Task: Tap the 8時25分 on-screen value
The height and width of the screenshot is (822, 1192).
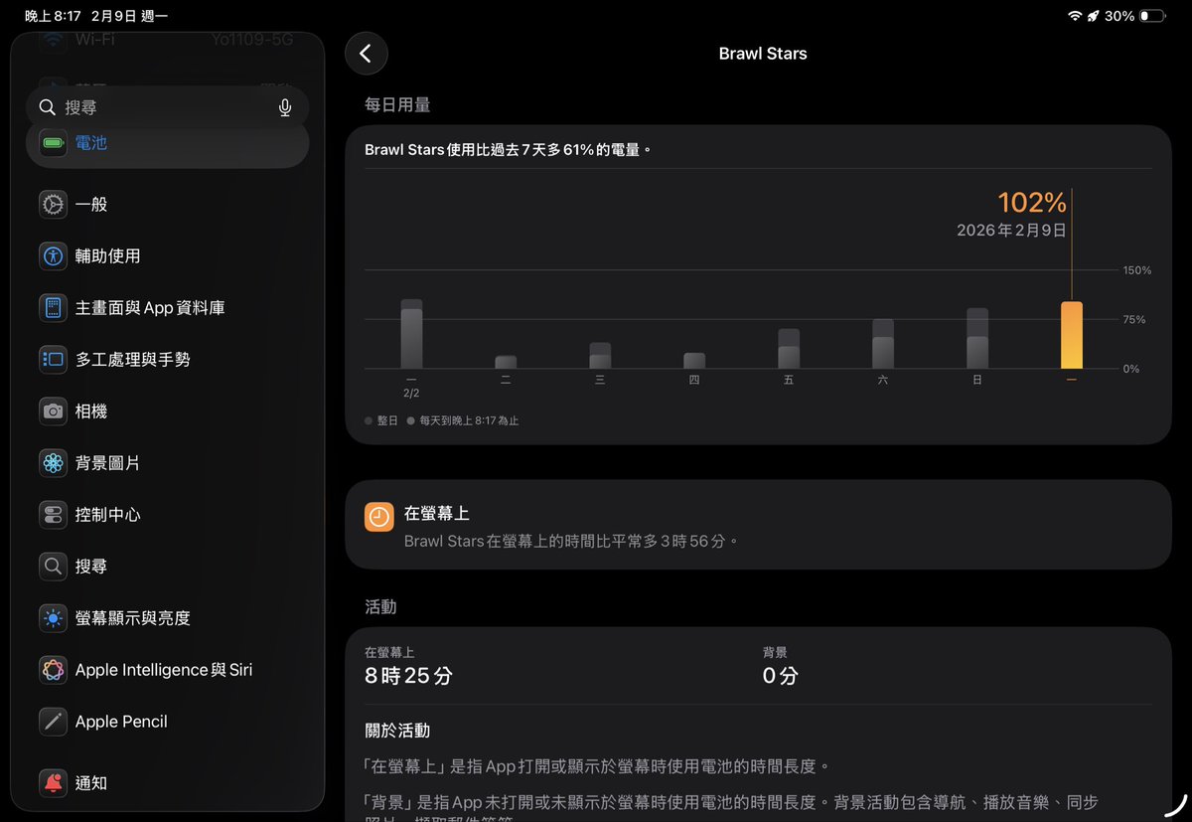Action: coord(408,676)
